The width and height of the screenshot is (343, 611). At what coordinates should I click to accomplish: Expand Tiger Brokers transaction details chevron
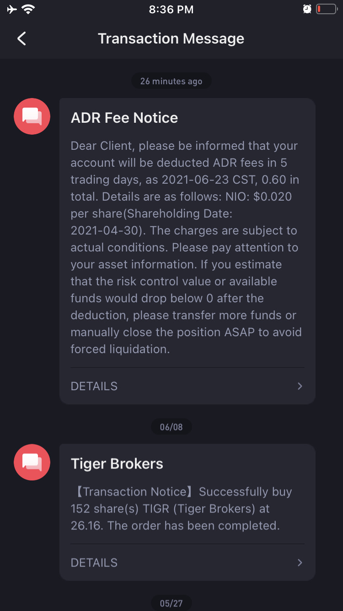[300, 562]
